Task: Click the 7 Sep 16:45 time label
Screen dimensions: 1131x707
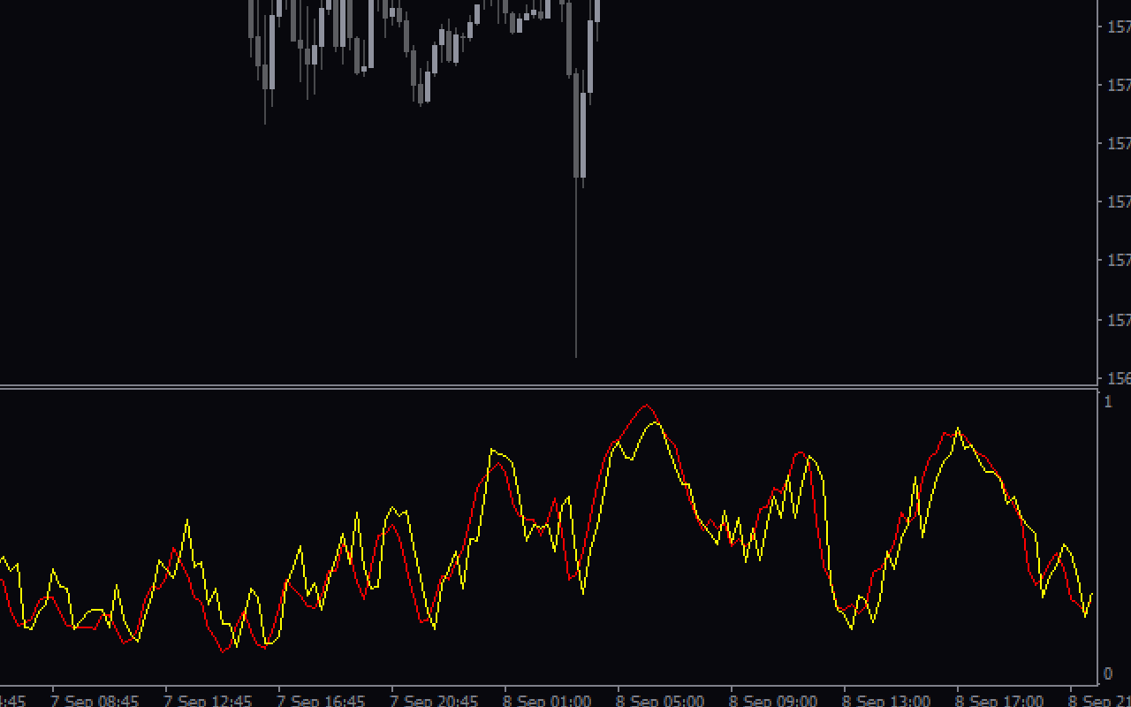Action: [321, 701]
